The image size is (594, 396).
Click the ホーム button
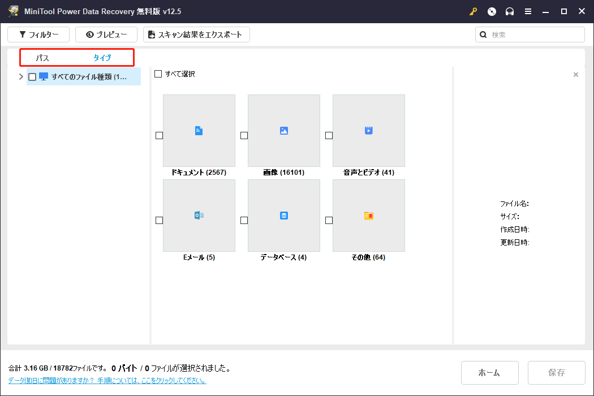click(489, 373)
